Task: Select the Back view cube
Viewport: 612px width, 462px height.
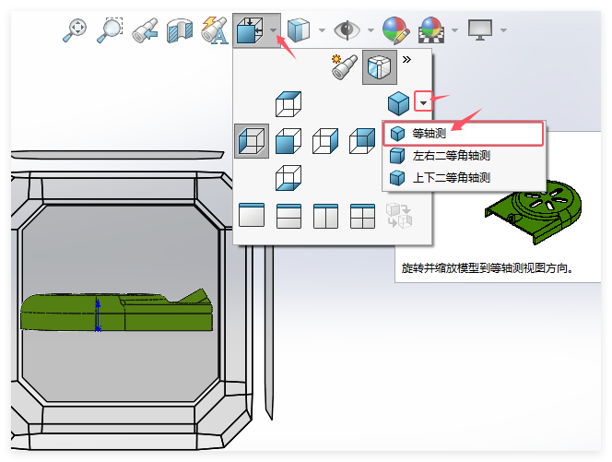Action: pos(362,141)
